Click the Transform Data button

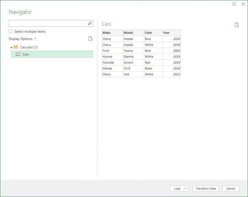[205, 188]
